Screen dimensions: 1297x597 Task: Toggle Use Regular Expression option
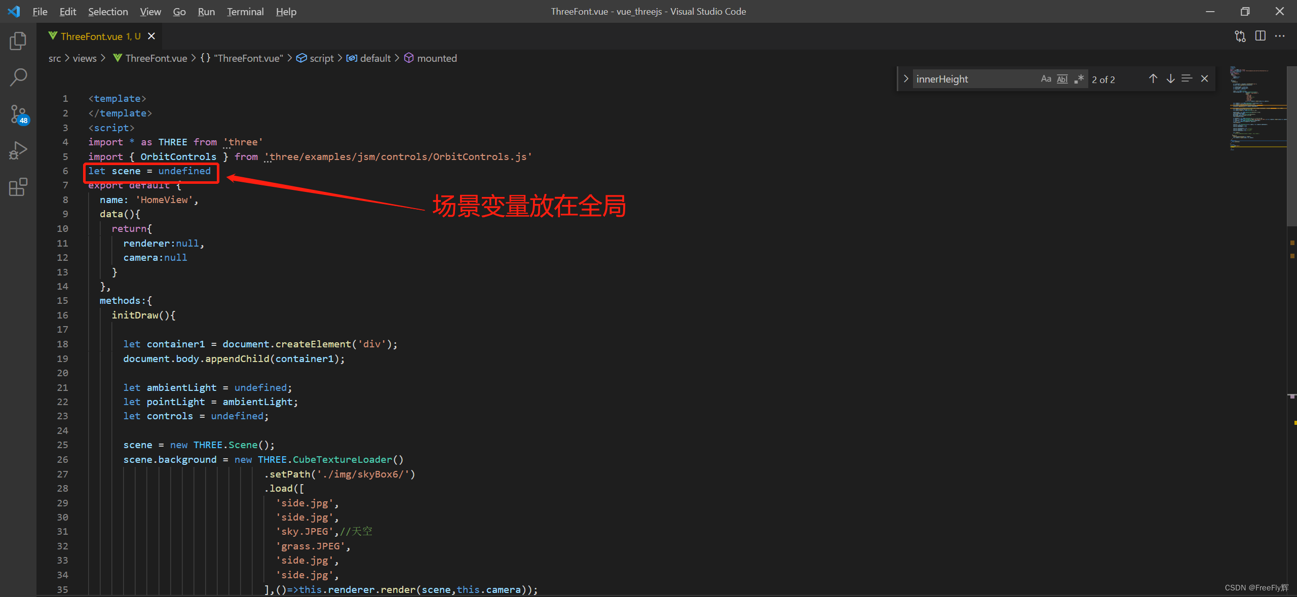coord(1079,78)
